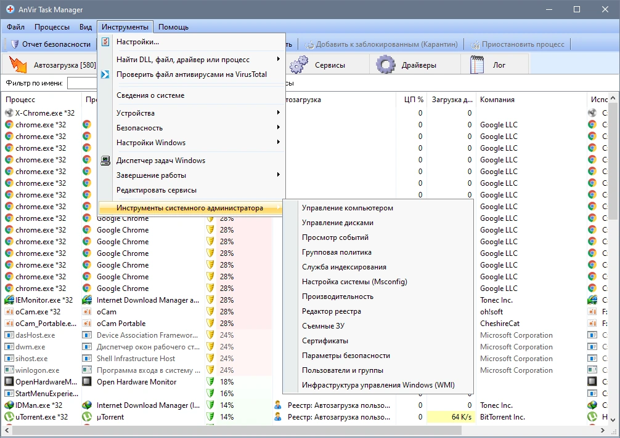Click user icon in µTorrent autostart cell
620x438 pixels.
[x=278, y=416]
